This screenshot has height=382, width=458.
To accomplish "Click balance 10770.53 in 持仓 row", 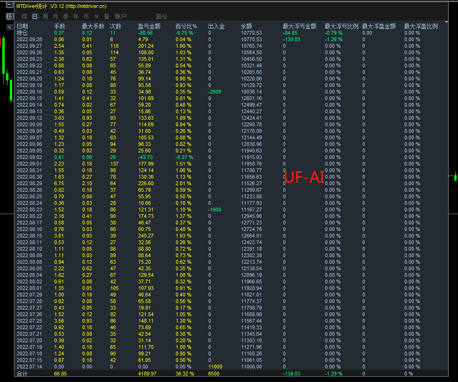I will click(252, 33).
